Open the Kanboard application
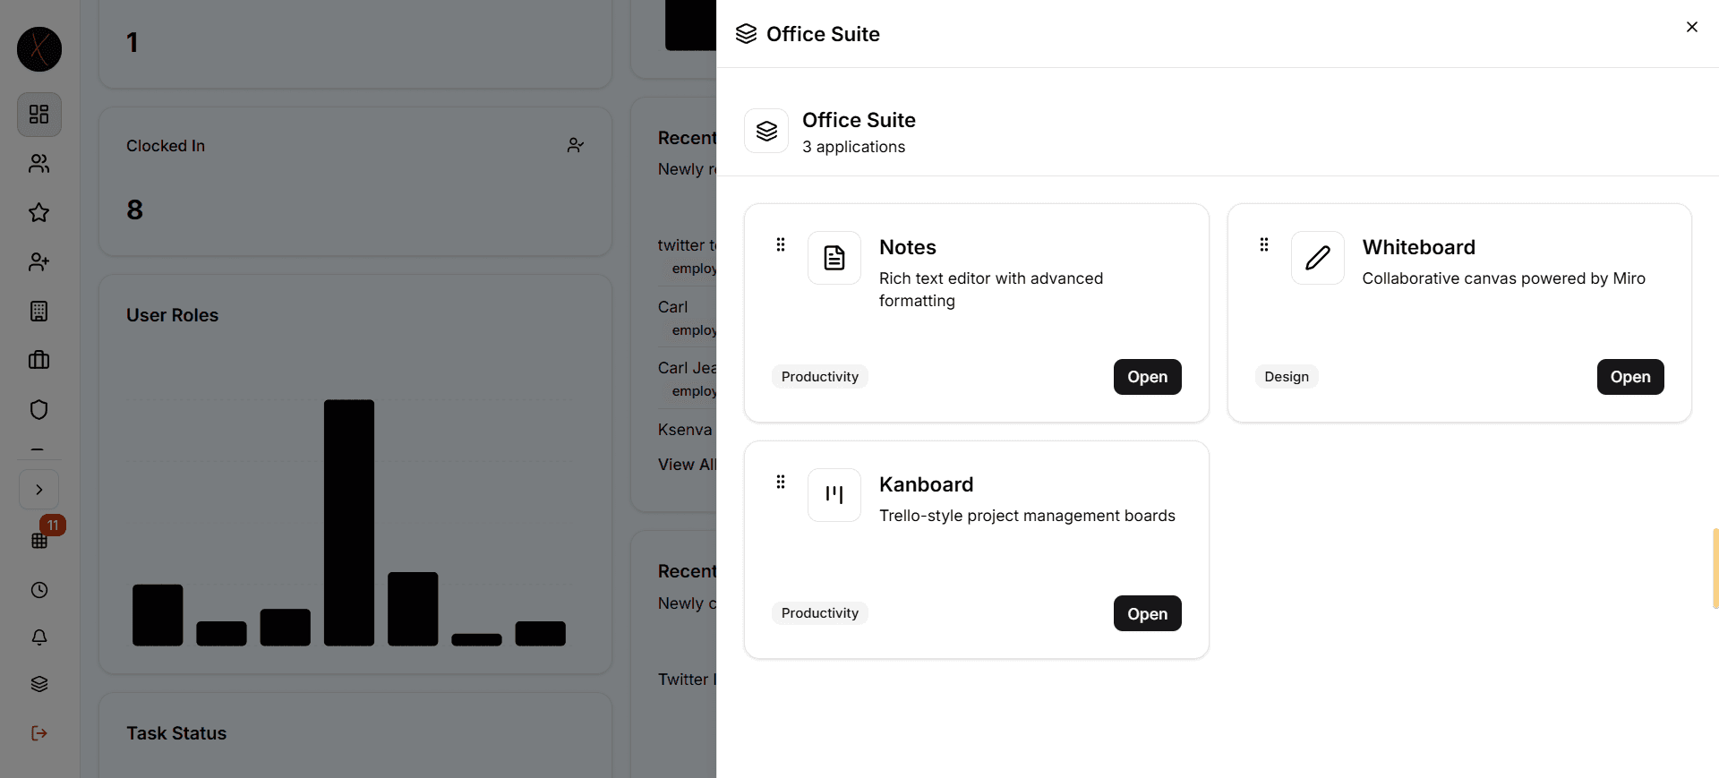 tap(1147, 613)
